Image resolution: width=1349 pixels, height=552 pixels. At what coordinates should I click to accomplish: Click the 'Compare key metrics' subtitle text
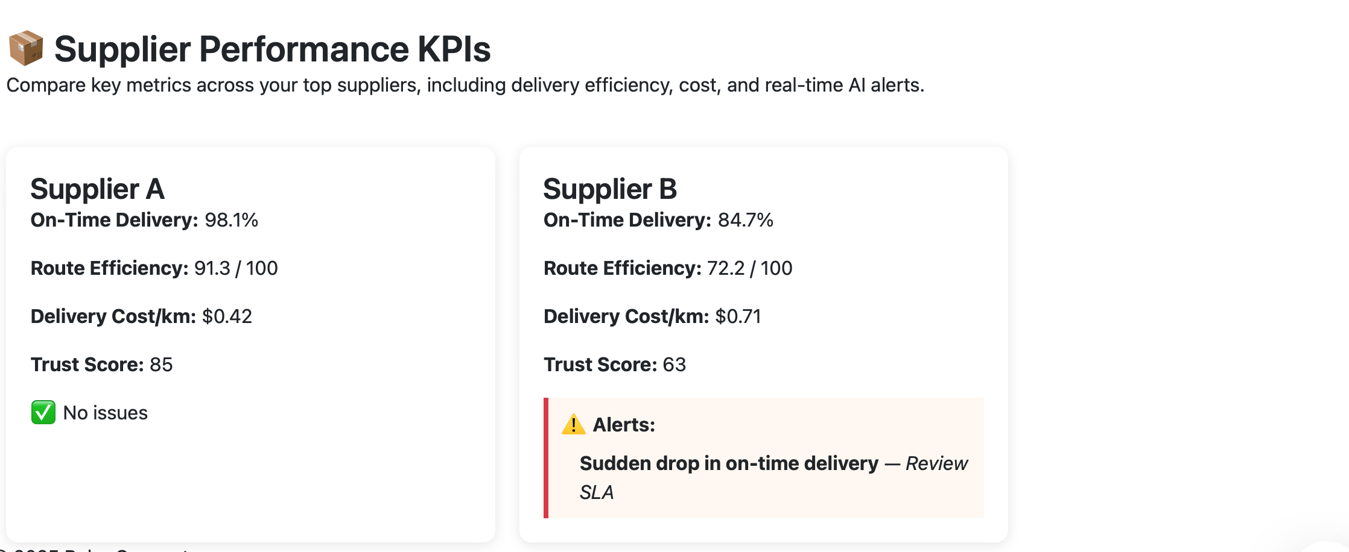tap(465, 85)
